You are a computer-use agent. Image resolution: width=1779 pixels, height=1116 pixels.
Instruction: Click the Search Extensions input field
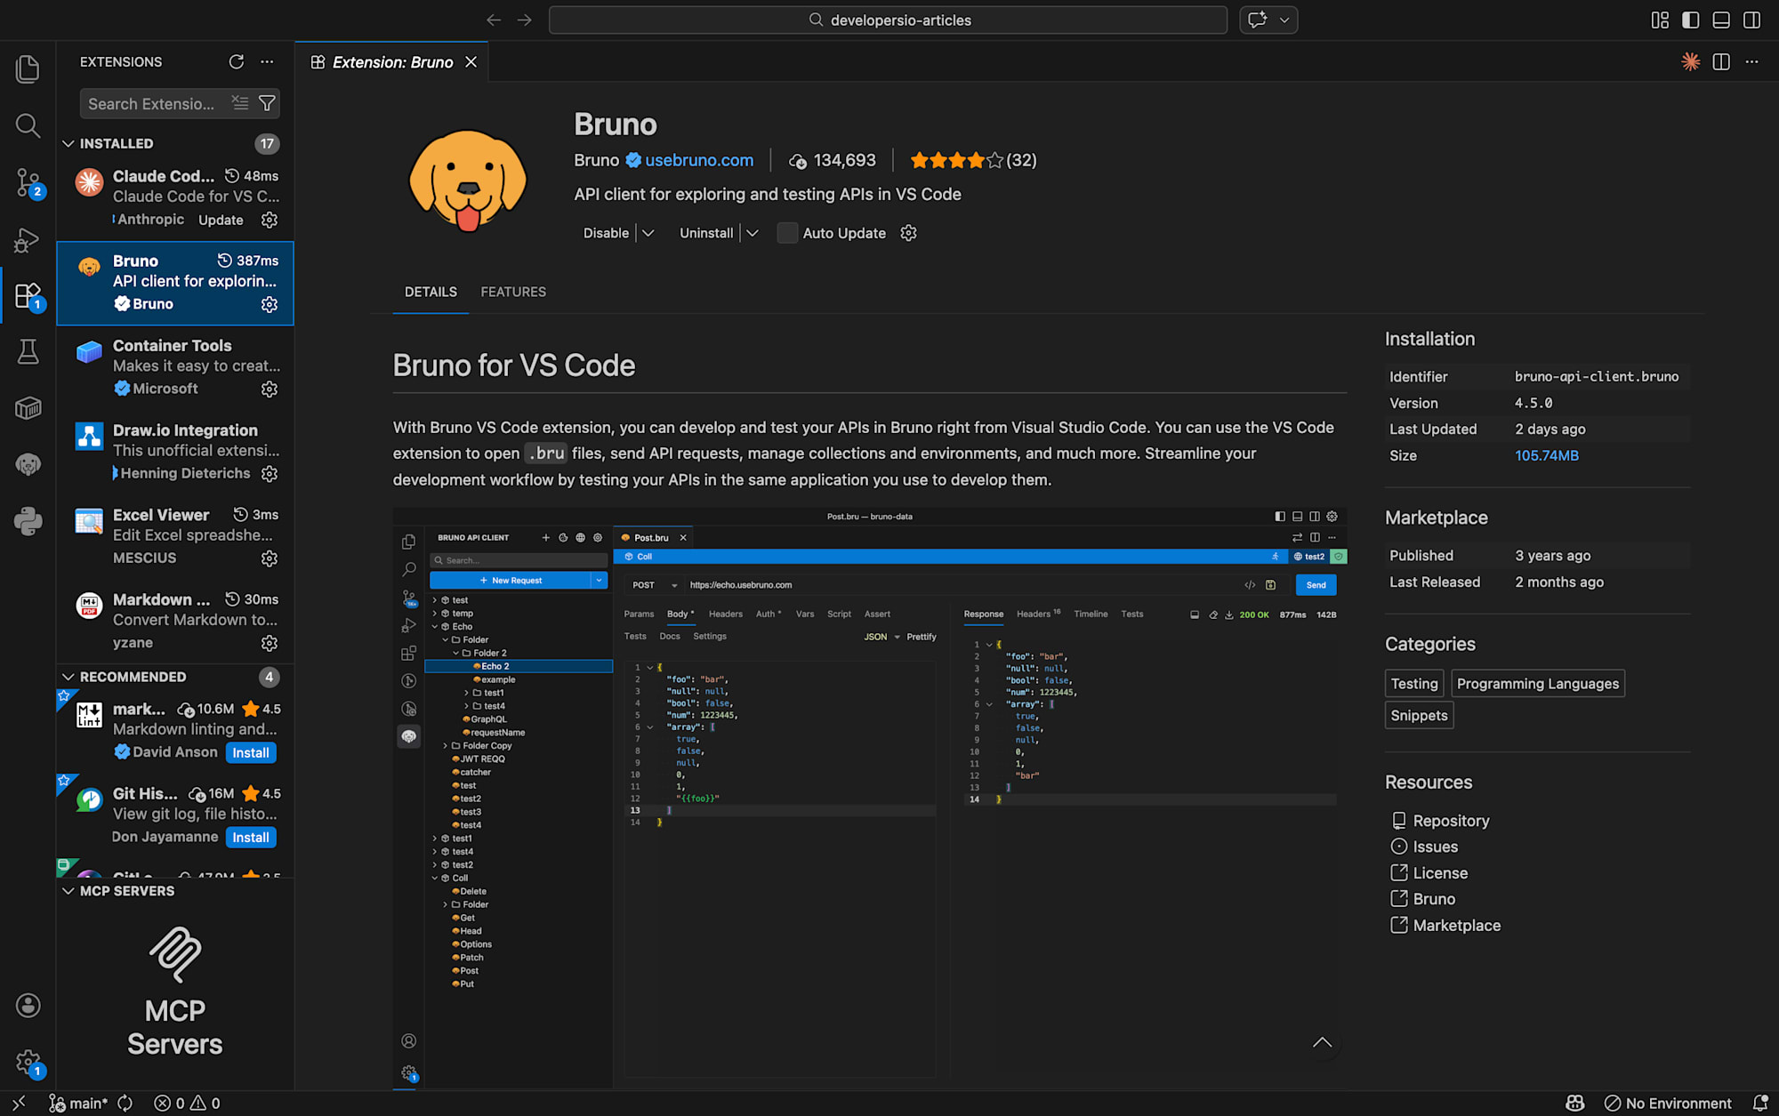click(151, 103)
